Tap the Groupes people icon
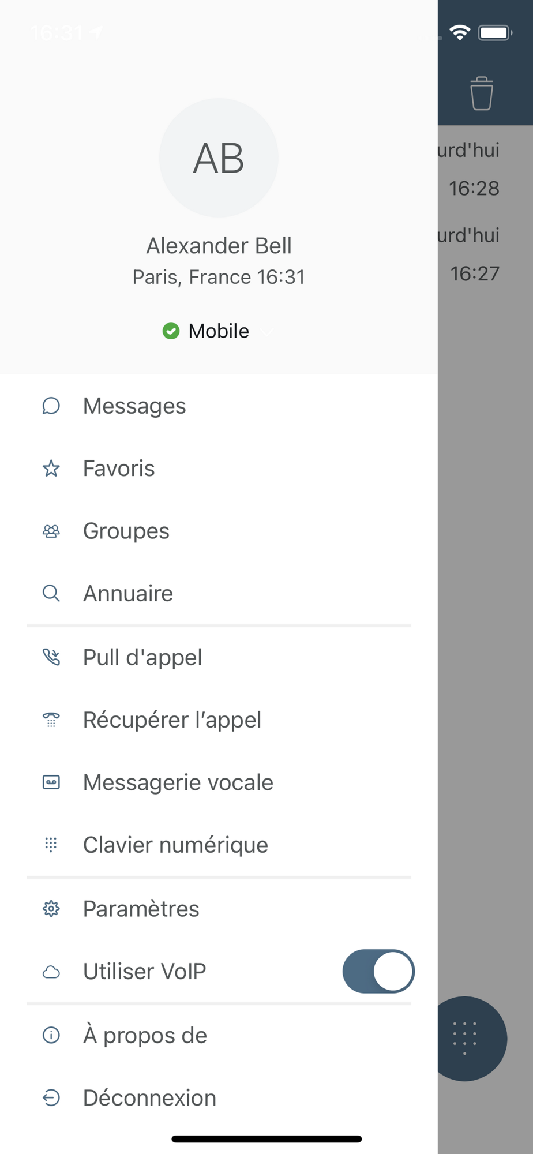 pos(51,531)
